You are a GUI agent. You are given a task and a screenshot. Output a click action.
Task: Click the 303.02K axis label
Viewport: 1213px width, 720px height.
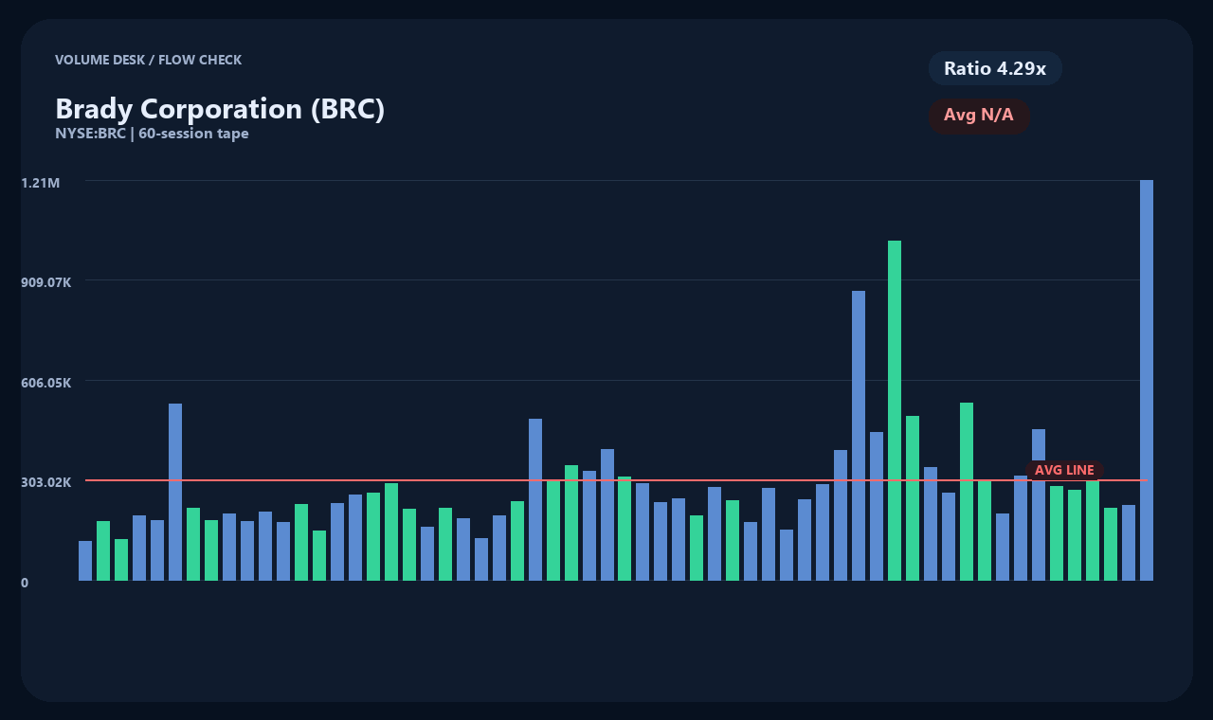click(46, 482)
